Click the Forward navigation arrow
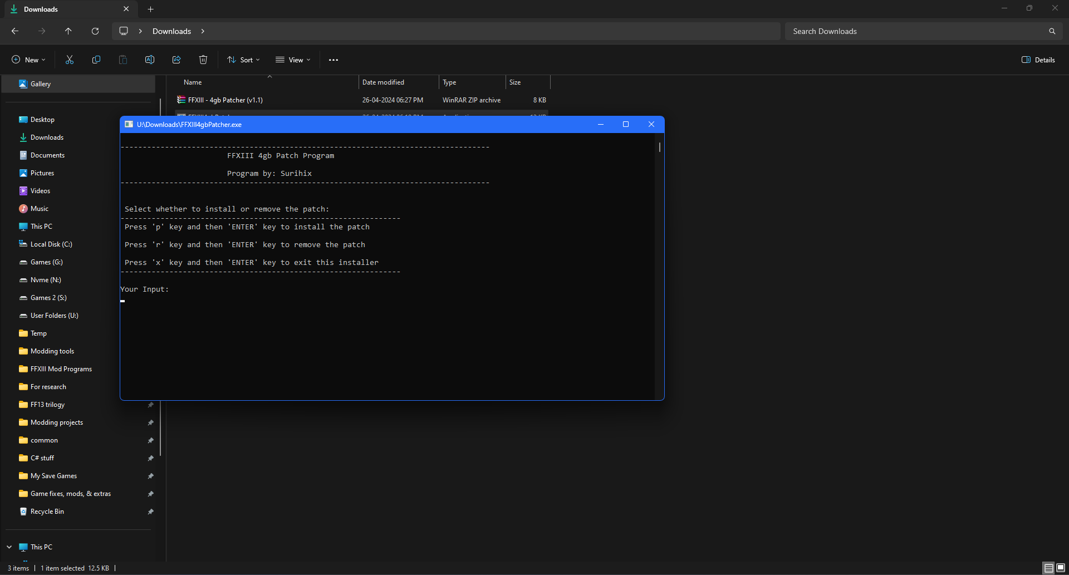 click(x=42, y=31)
